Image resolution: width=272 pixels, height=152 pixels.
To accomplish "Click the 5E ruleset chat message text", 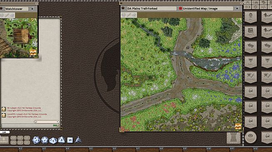I will point(24,109).
